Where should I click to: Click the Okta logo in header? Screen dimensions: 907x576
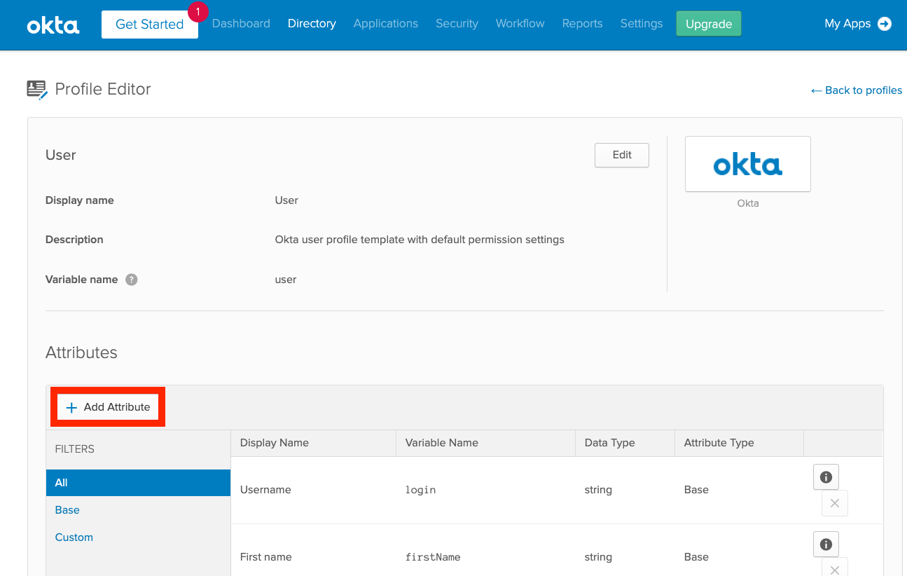click(53, 25)
